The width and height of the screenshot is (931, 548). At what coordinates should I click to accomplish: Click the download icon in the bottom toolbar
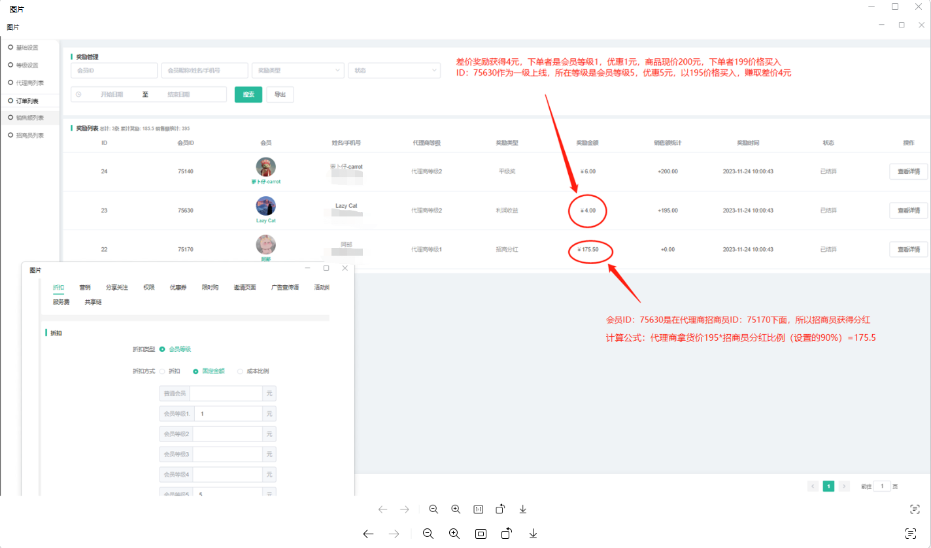click(x=533, y=534)
